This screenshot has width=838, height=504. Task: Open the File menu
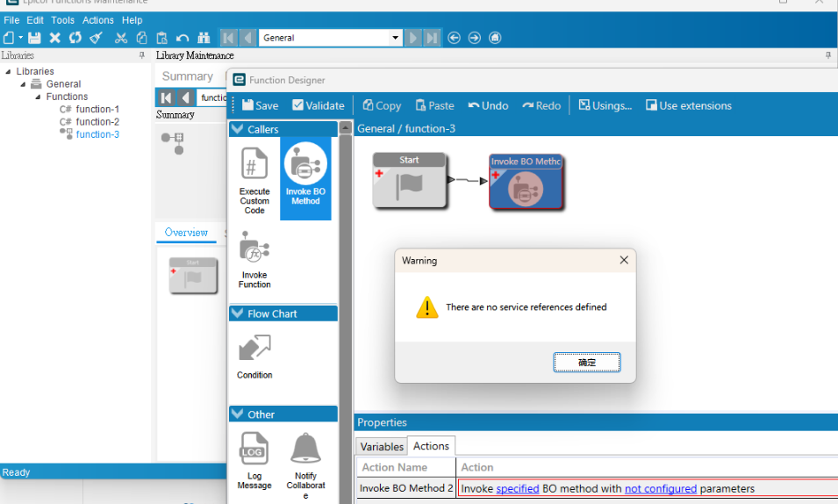point(11,20)
